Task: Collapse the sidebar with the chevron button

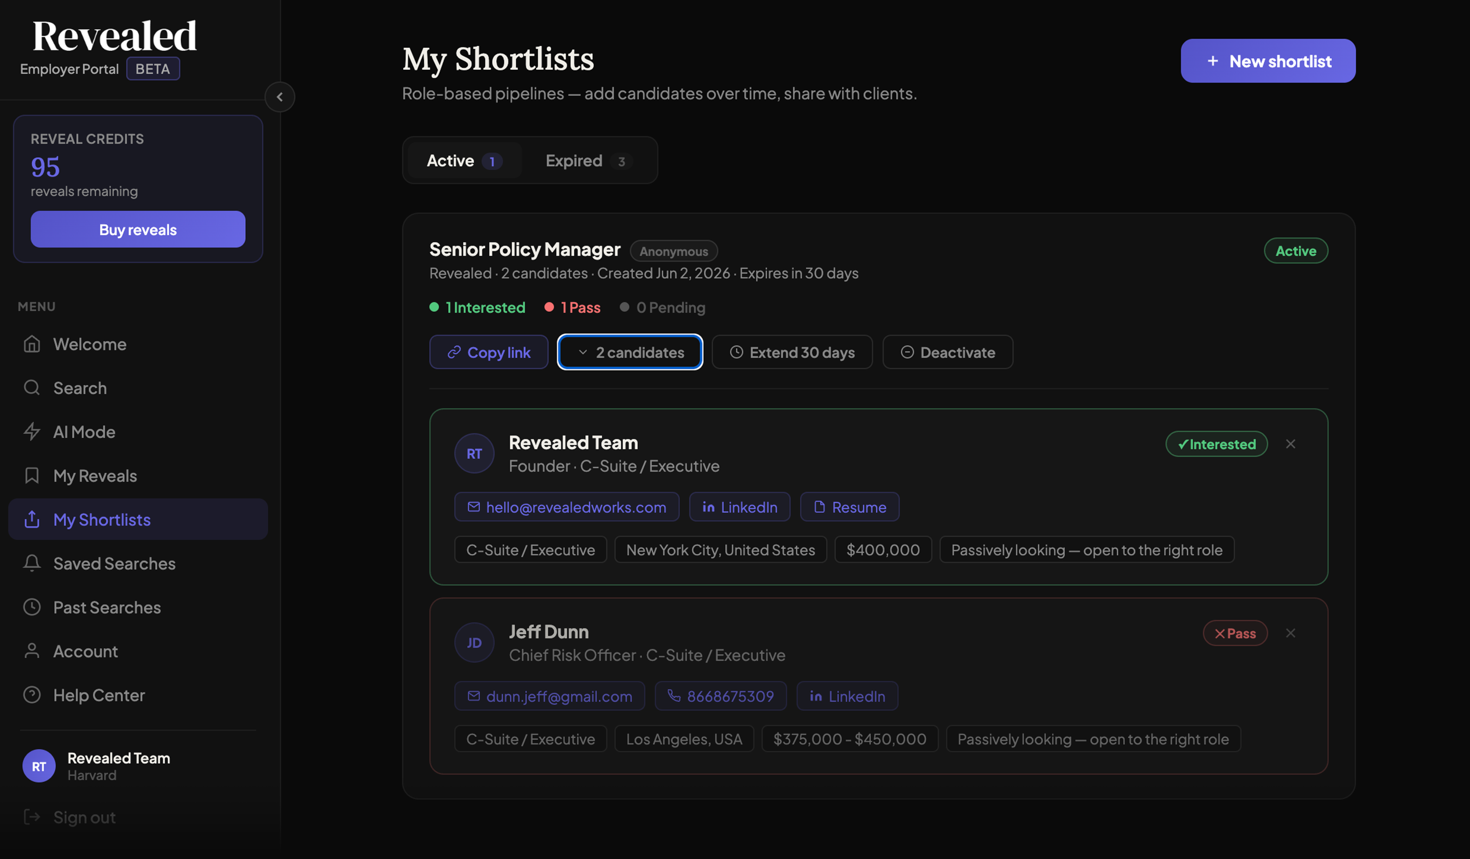Action: pos(279,97)
